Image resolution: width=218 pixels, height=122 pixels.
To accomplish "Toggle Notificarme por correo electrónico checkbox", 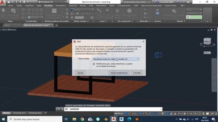I will point(94,64).
